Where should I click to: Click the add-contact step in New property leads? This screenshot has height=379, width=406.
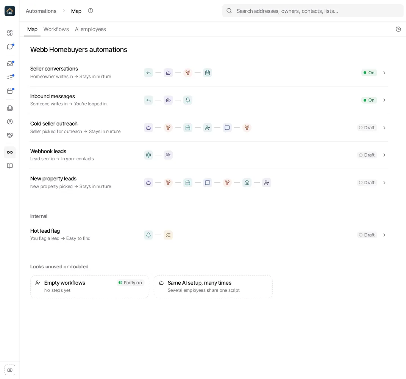(x=267, y=183)
